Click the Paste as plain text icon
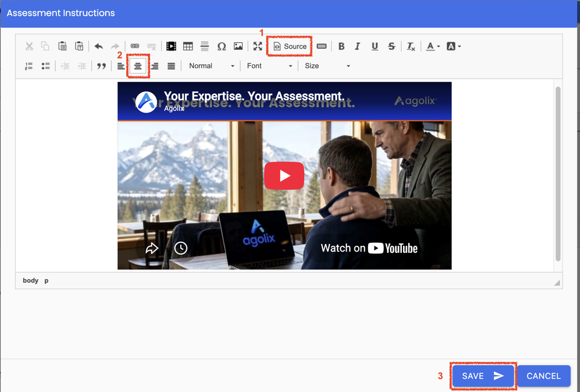Screen dimensions: 580x392 79,46
